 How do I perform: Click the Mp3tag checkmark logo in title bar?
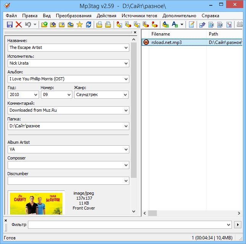pyautogui.click(x=7, y=6)
